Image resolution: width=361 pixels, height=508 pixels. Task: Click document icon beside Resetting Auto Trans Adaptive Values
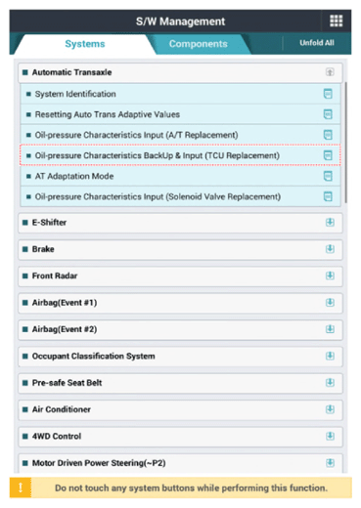coord(328,114)
